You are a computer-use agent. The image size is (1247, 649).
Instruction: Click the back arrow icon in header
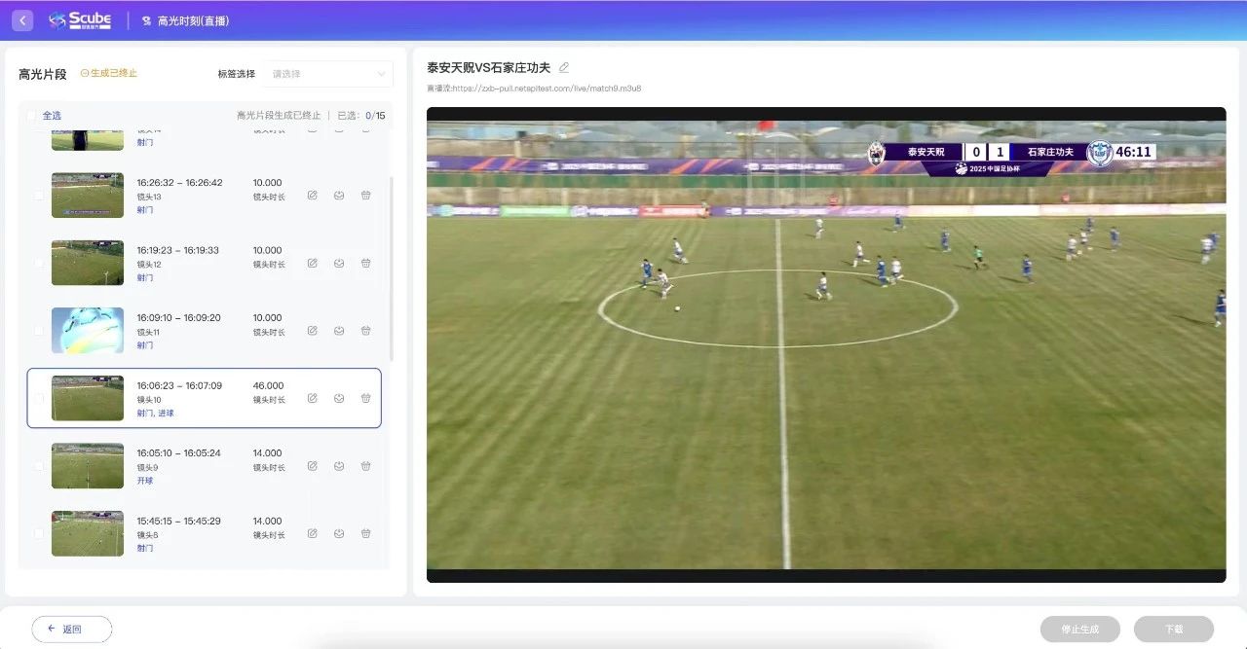tap(22, 20)
